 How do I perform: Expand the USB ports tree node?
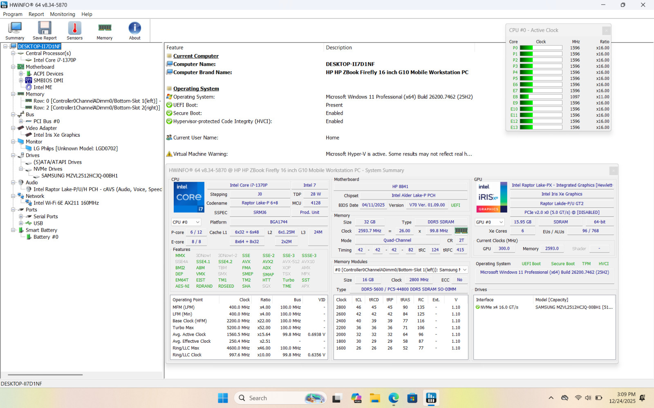(21, 223)
